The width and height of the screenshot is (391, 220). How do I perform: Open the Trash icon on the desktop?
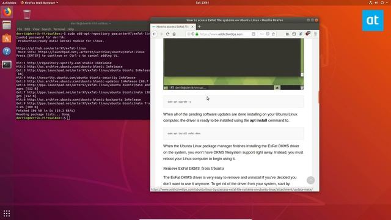pos(27,14)
